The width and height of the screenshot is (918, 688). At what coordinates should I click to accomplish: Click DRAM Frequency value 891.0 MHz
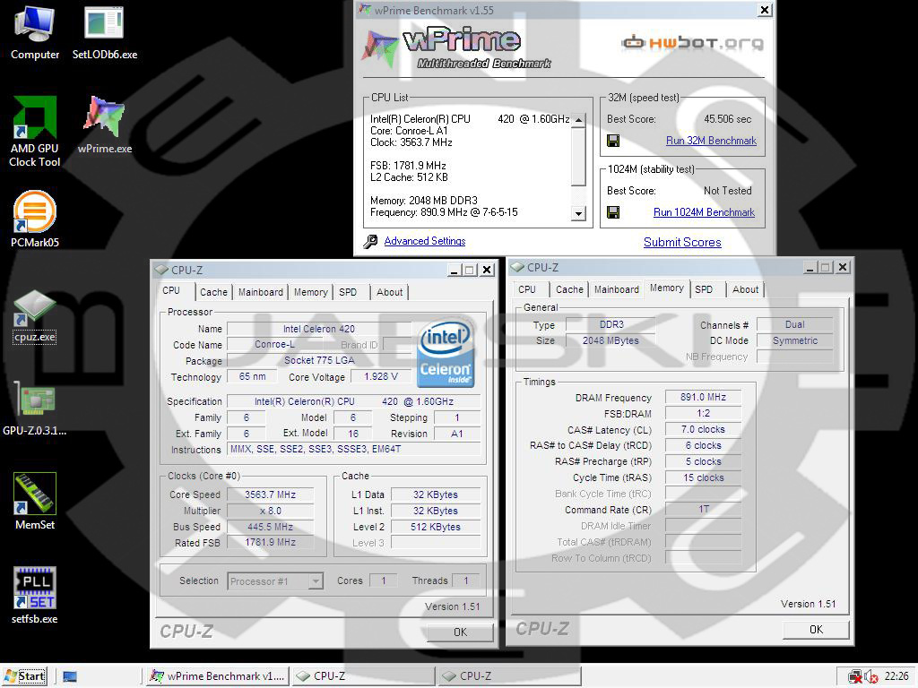703,397
